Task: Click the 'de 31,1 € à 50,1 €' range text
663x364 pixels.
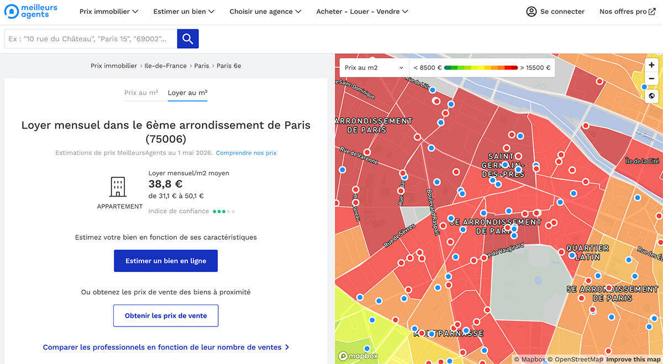Action: [x=176, y=196]
